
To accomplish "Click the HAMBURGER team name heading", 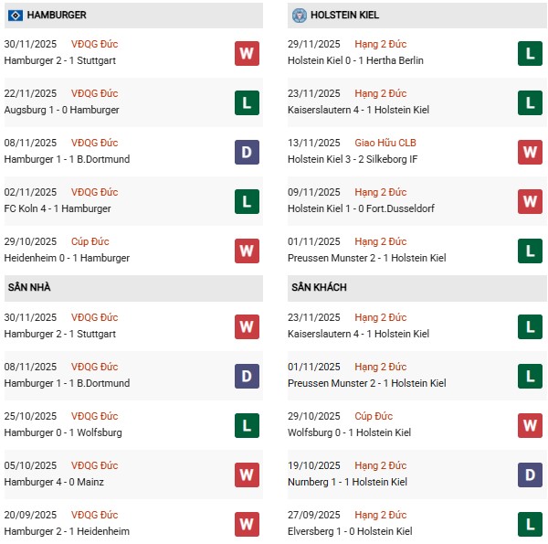I will (57, 16).
